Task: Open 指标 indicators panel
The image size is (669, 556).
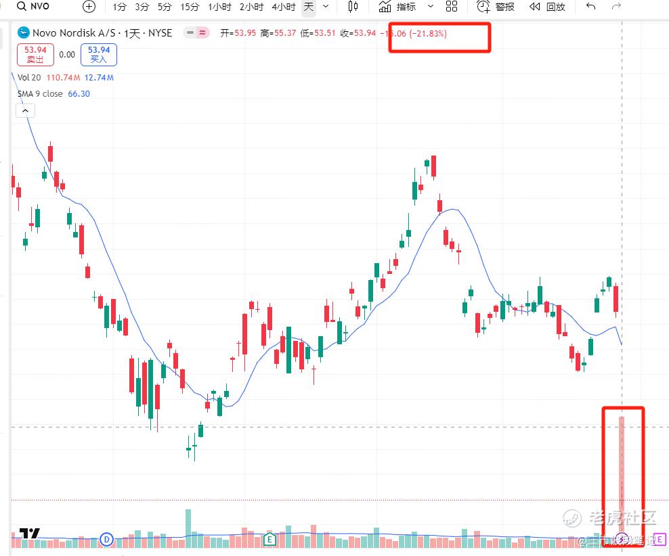Action: click(x=397, y=7)
